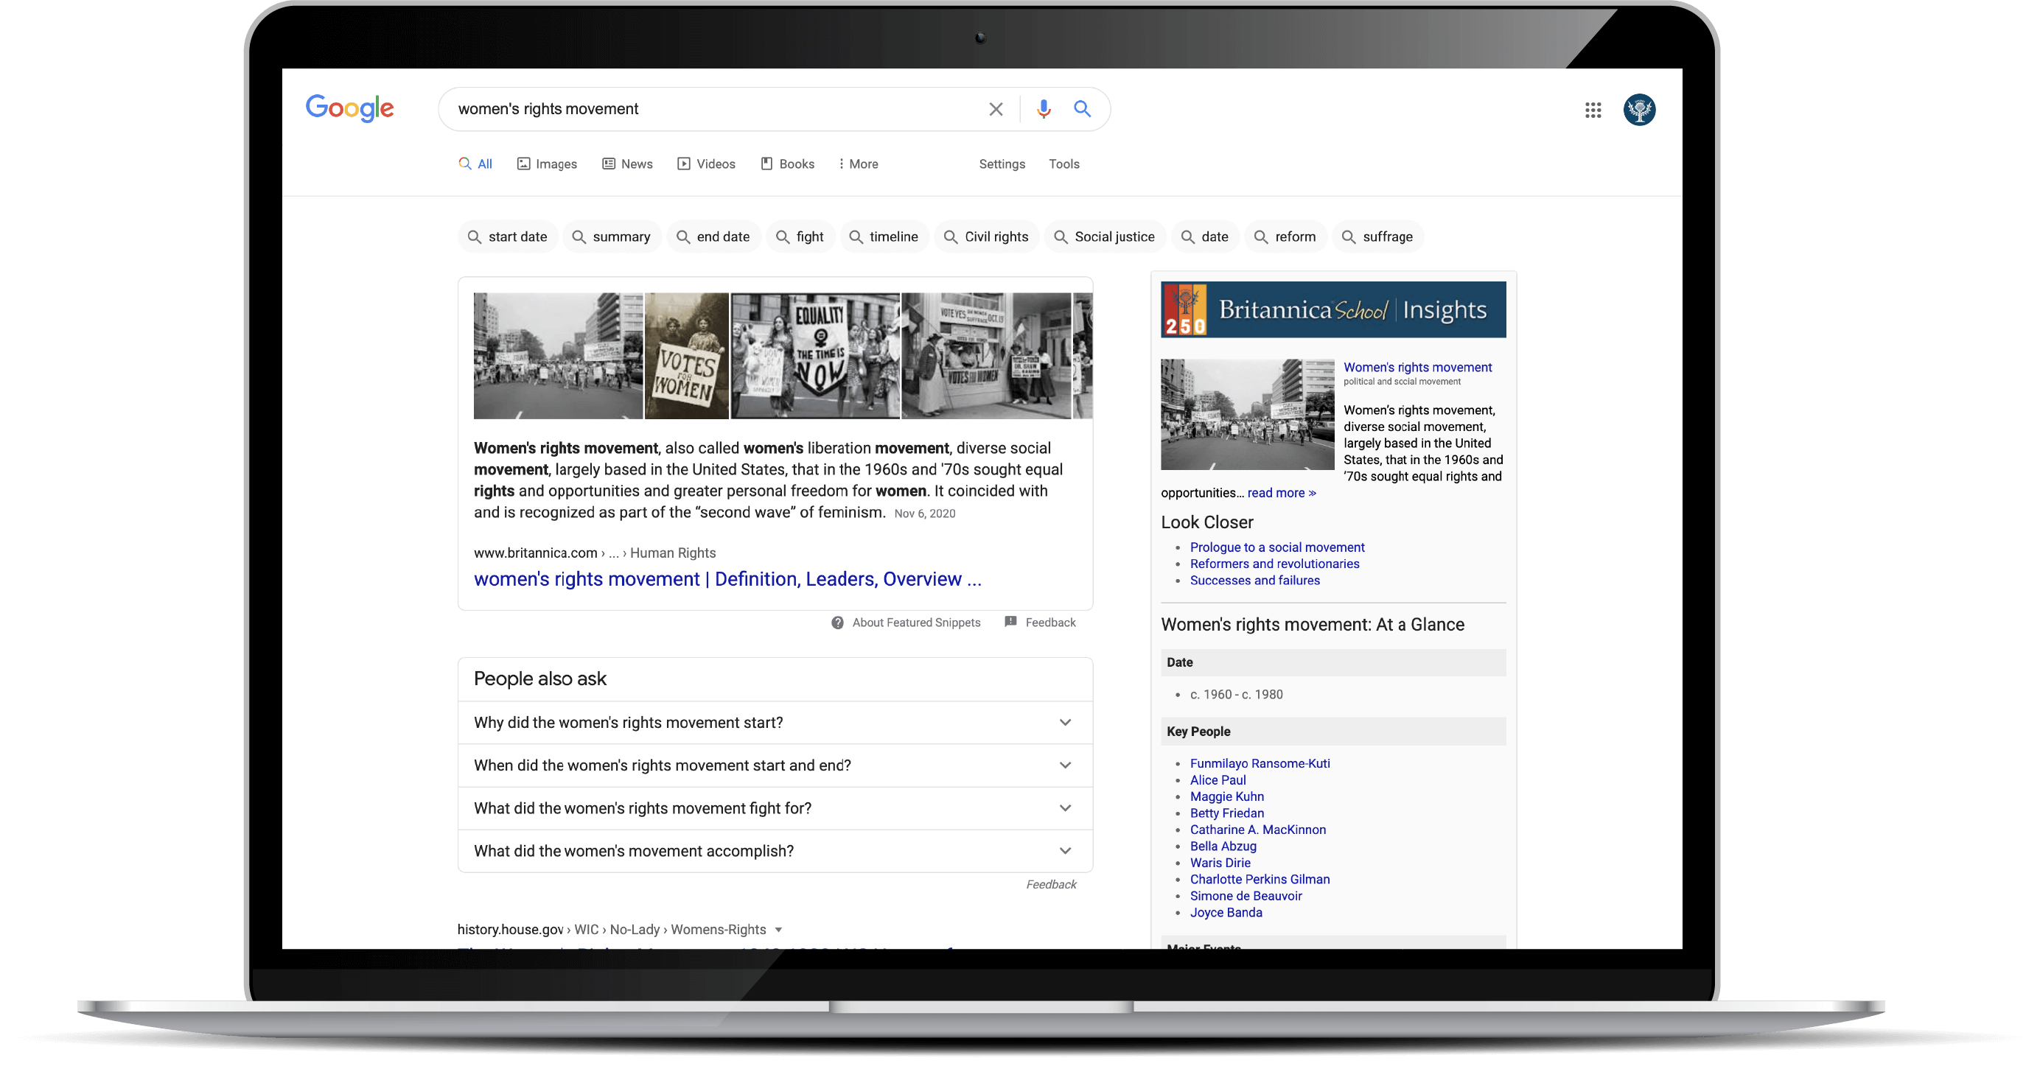Open search Tools
Viewport: 2040px width, 1069px height.
click(x=1063, y=164)
